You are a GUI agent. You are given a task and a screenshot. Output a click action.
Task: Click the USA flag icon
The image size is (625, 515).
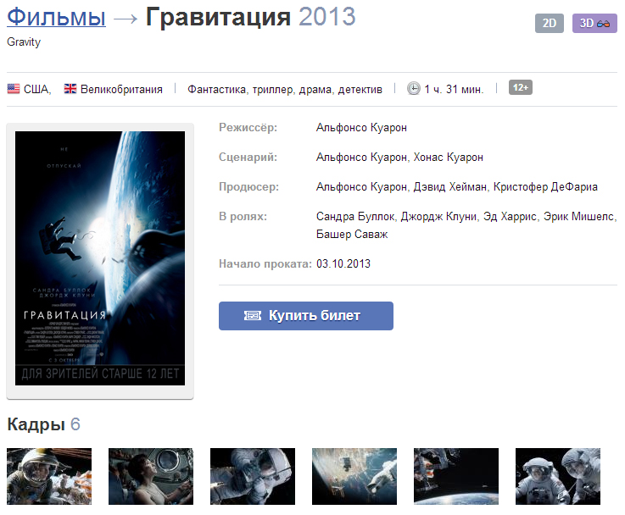click(x=14, y=88)
